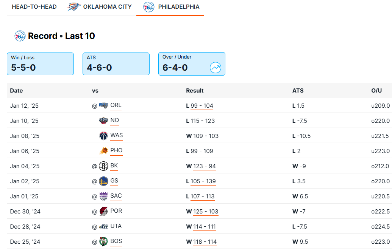
Task: Click the Sacramento Kings logo
Action: [x=103, y=196]
